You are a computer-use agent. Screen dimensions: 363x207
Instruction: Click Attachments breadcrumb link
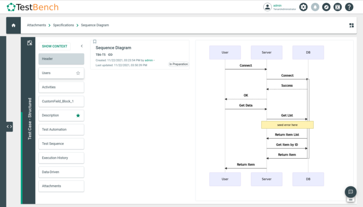36,25
